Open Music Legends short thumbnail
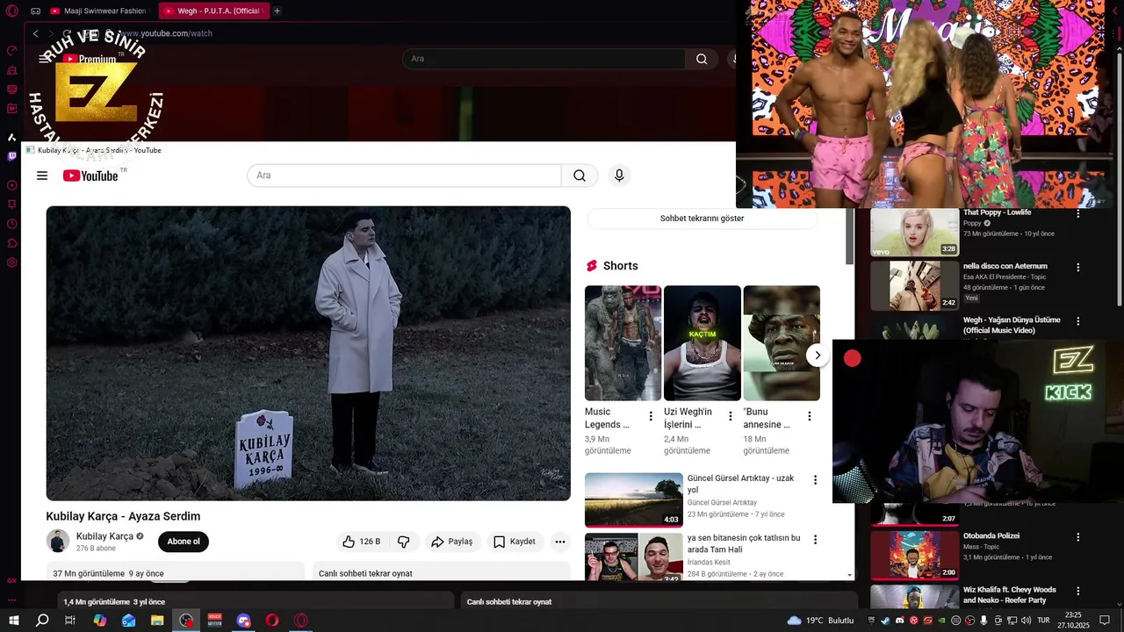 pyautogui.click(x=623, y=343)
